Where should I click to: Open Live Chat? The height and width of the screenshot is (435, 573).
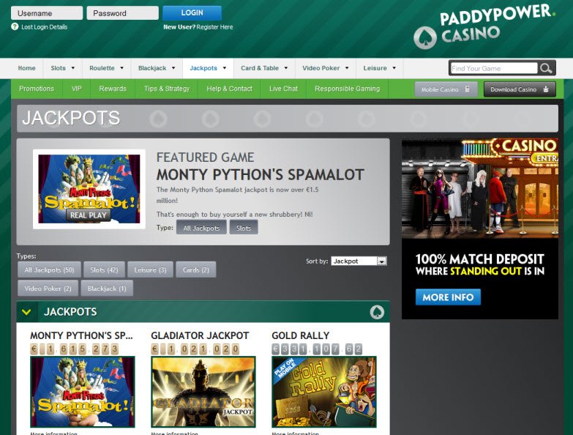pyautogui.click(x=283, y=89)
